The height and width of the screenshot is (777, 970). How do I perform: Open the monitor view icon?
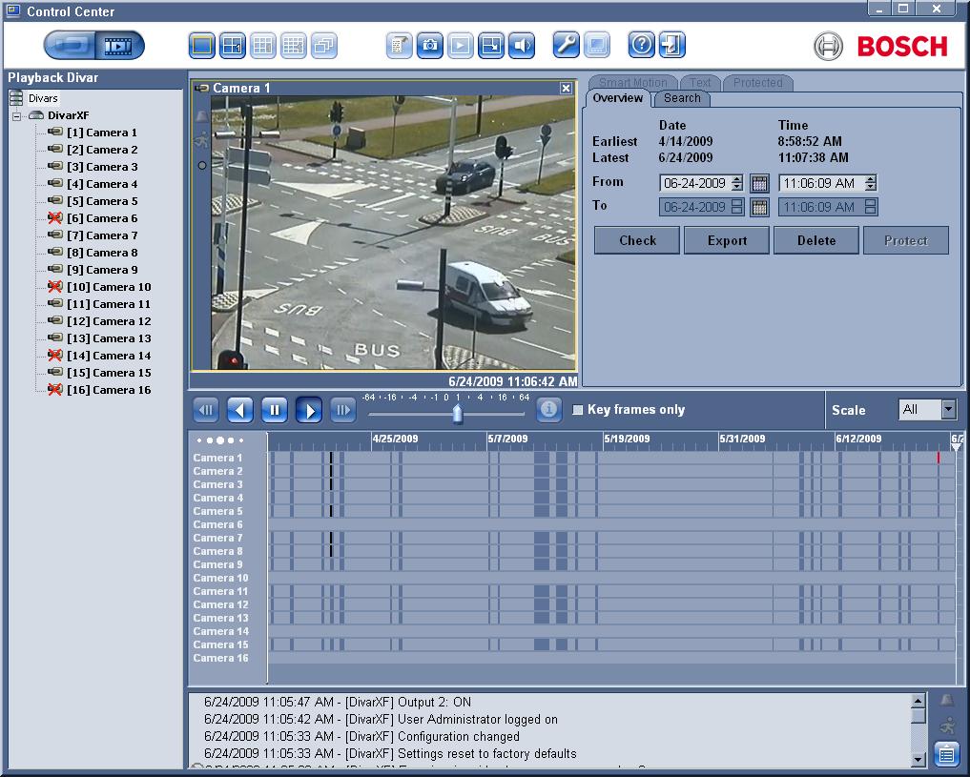click(596, 45)
